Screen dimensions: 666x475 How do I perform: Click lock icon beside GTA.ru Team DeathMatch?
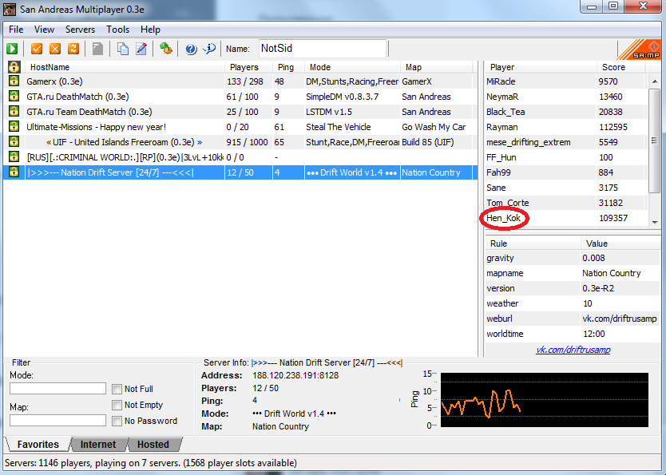[x=14, y=111]
